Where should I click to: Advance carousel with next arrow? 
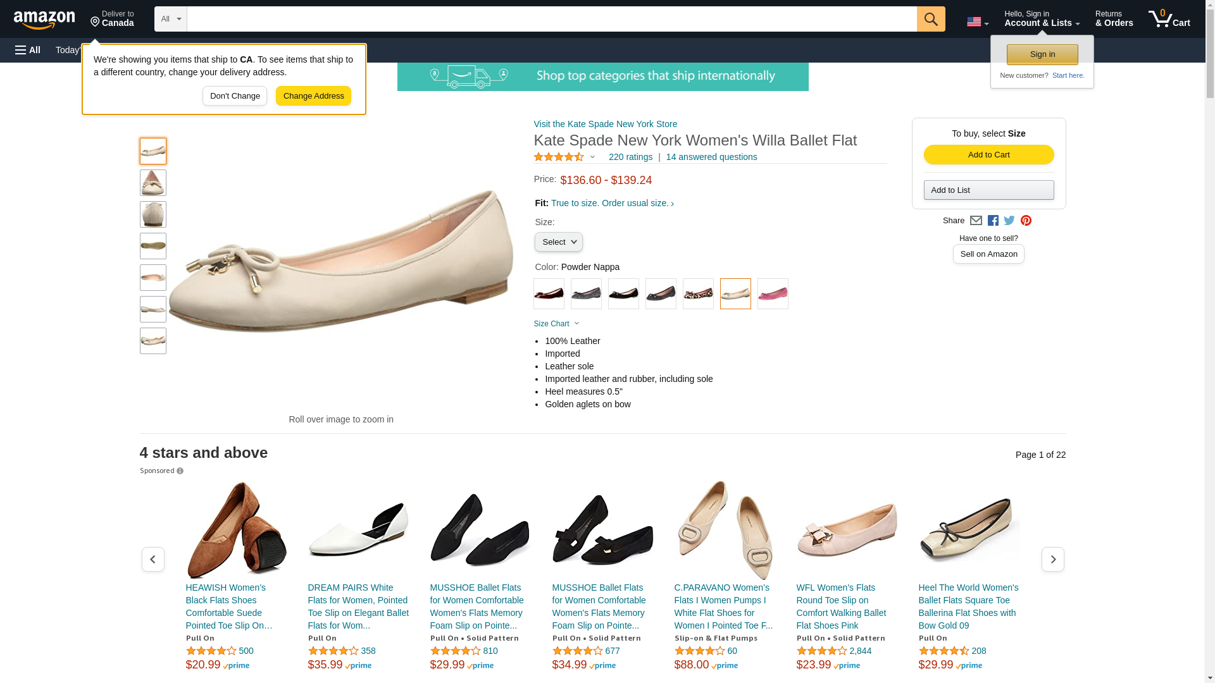pyautogui.click(x=1052, y=559)
